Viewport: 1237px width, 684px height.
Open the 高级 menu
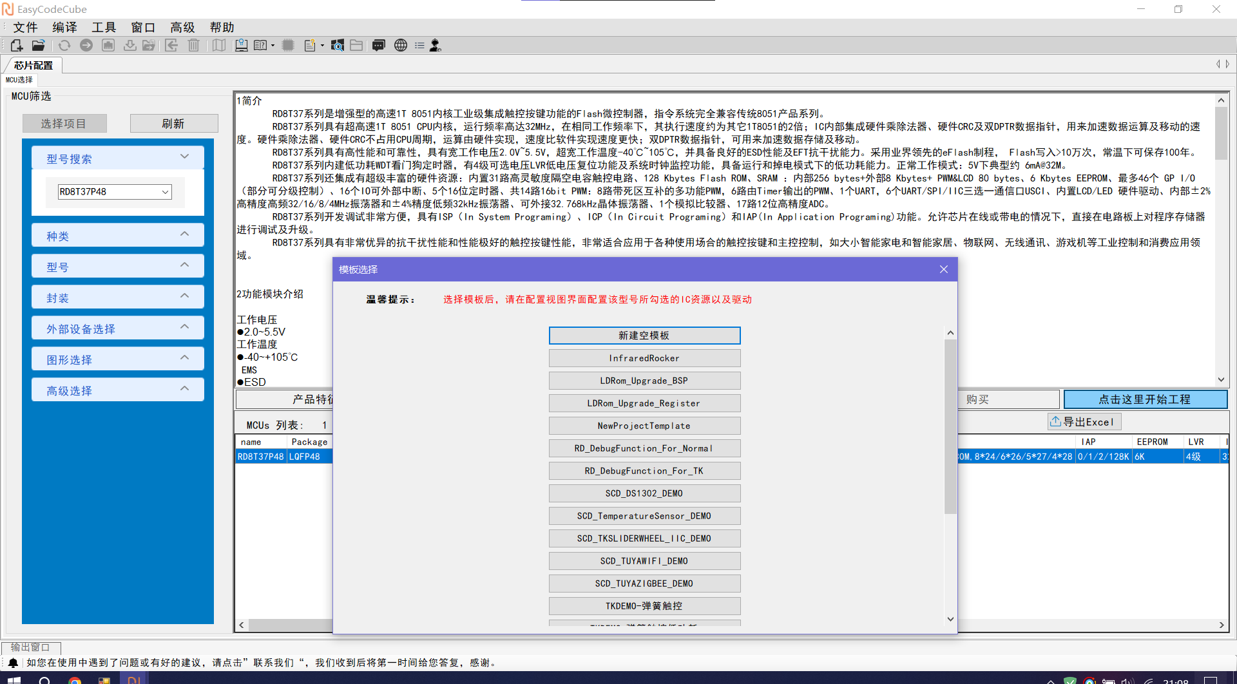point(182,27)
